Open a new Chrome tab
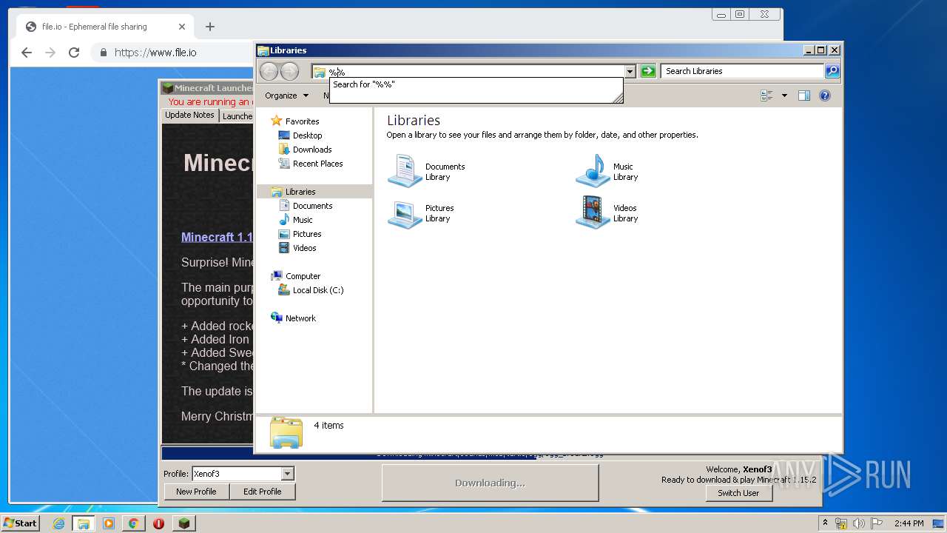This screenshot has width=947, height=533. pos(210,27)
